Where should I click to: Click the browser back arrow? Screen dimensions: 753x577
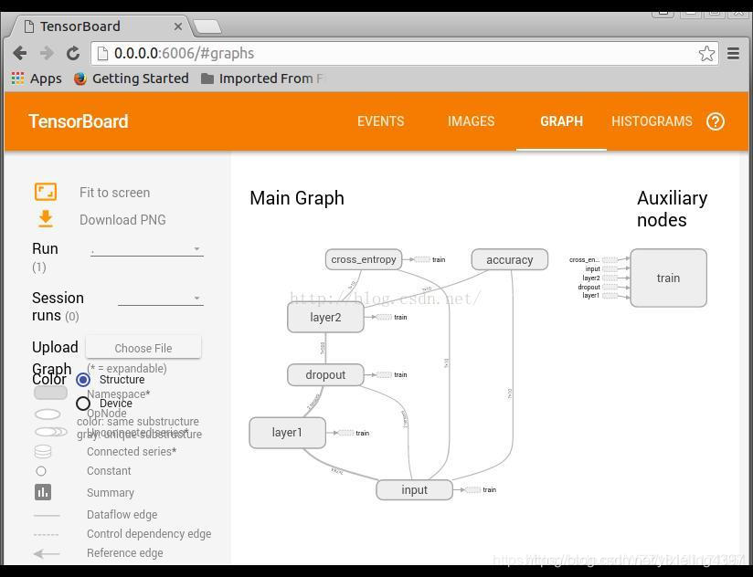20,53
